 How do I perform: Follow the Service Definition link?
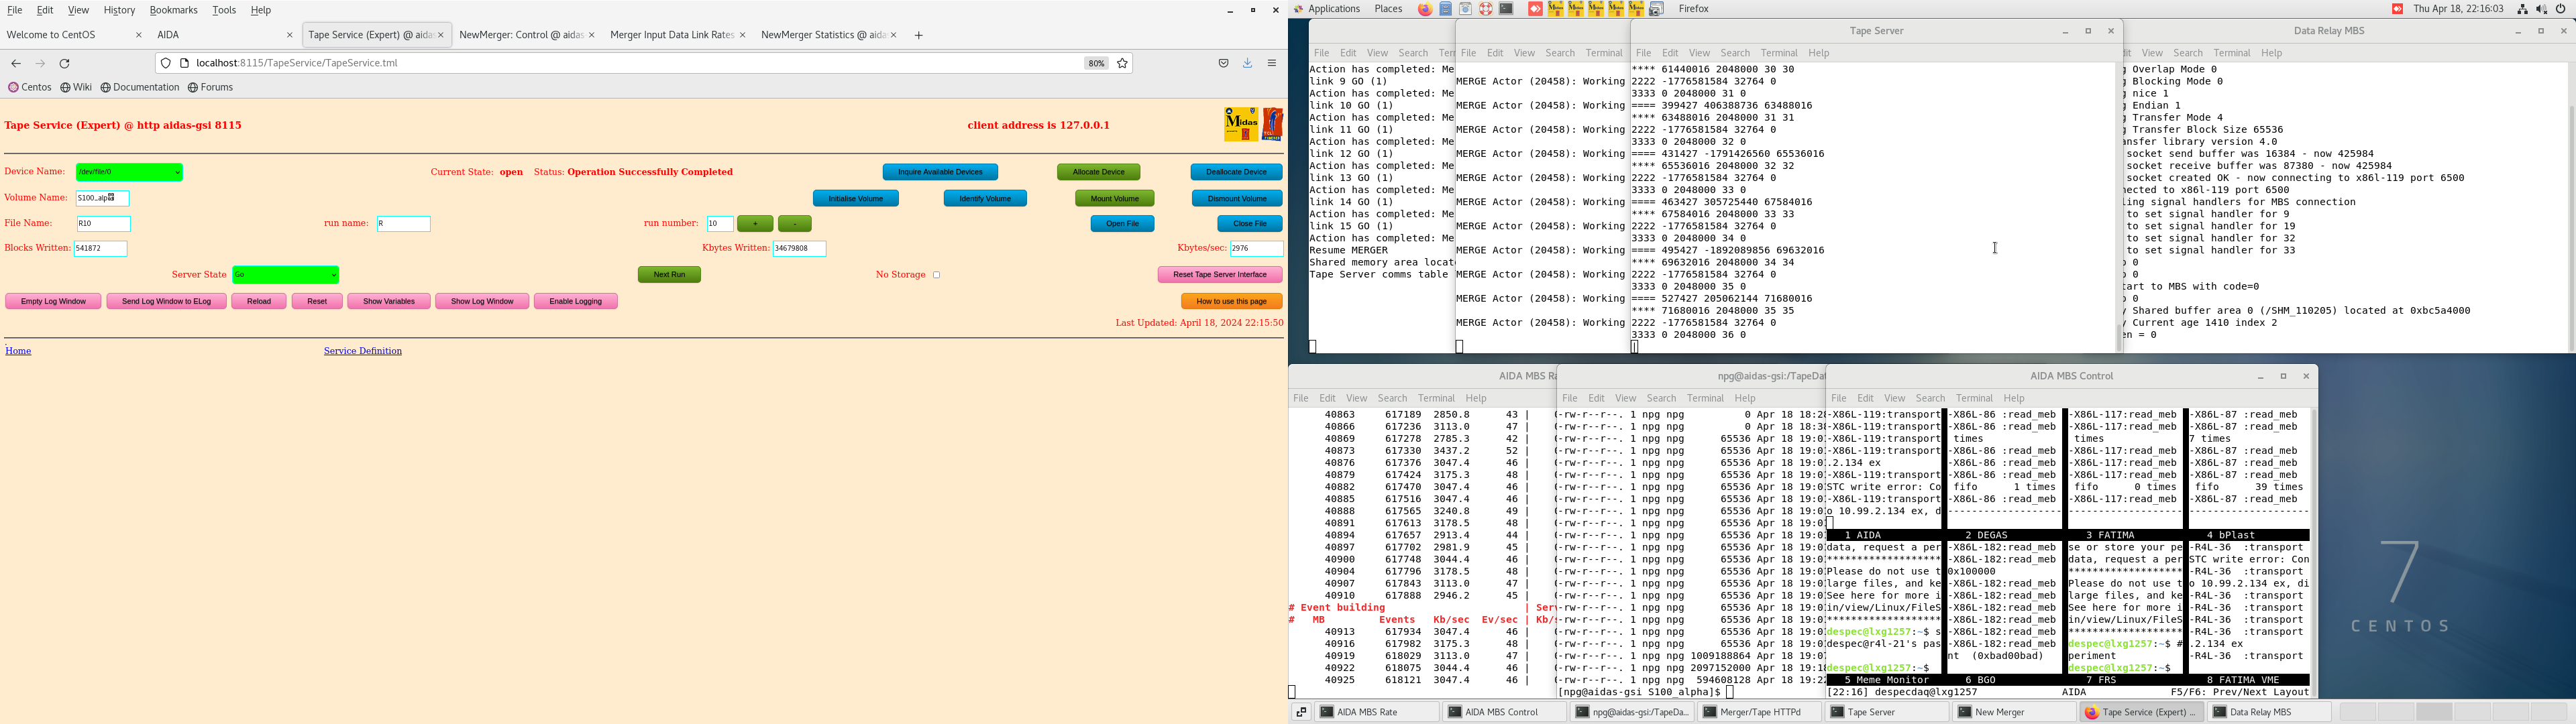click(x=363, y=351)
